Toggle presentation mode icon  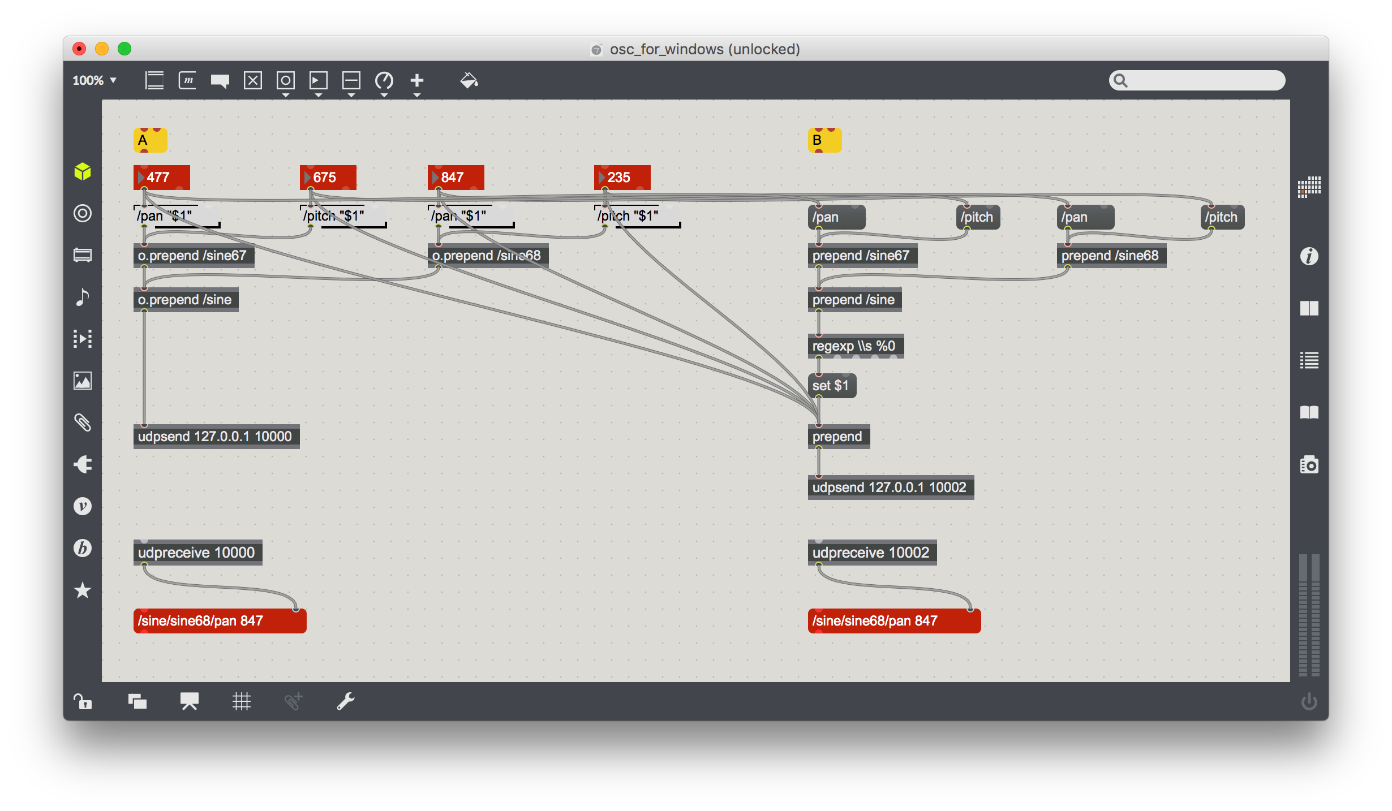click(x=190, y=702)
